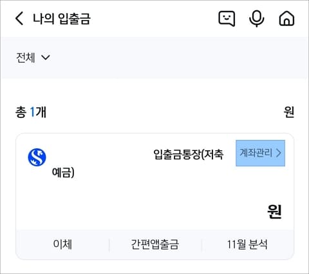Screen dimensions: 309x274
Task: Select 이체 to transfer money
Action: (x=62, y=244)
